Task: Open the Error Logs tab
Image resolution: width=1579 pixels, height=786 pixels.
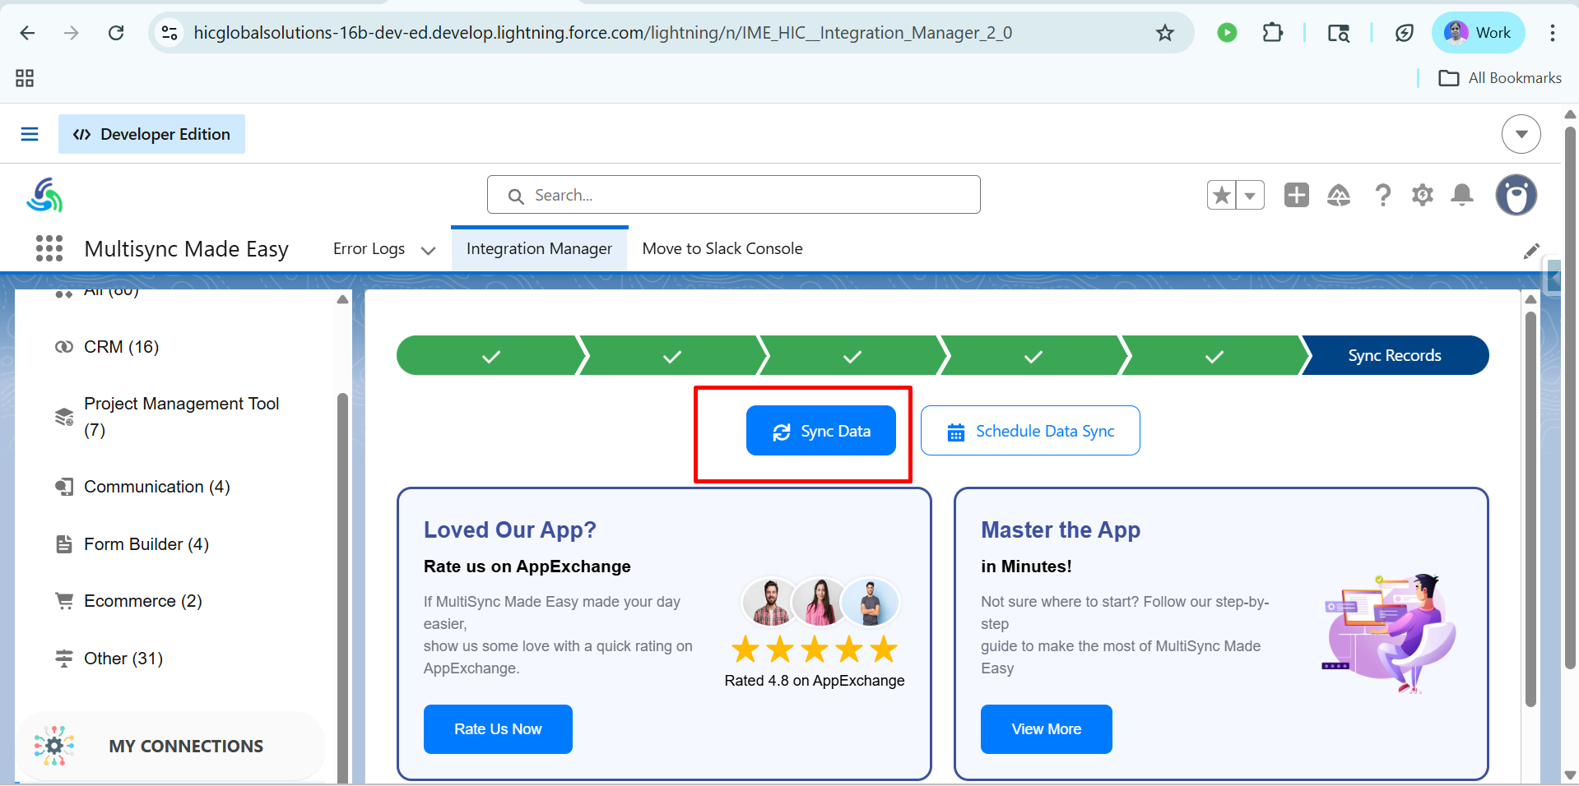Action: click(369, 248)
